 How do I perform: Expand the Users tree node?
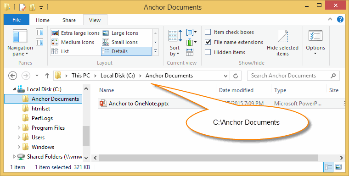coord(19,137)
